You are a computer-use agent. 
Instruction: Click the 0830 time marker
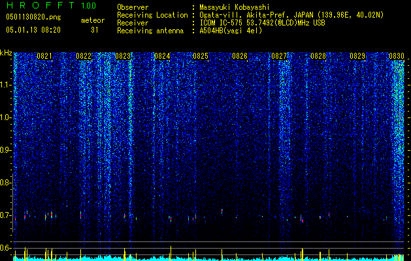pos(397,56)
